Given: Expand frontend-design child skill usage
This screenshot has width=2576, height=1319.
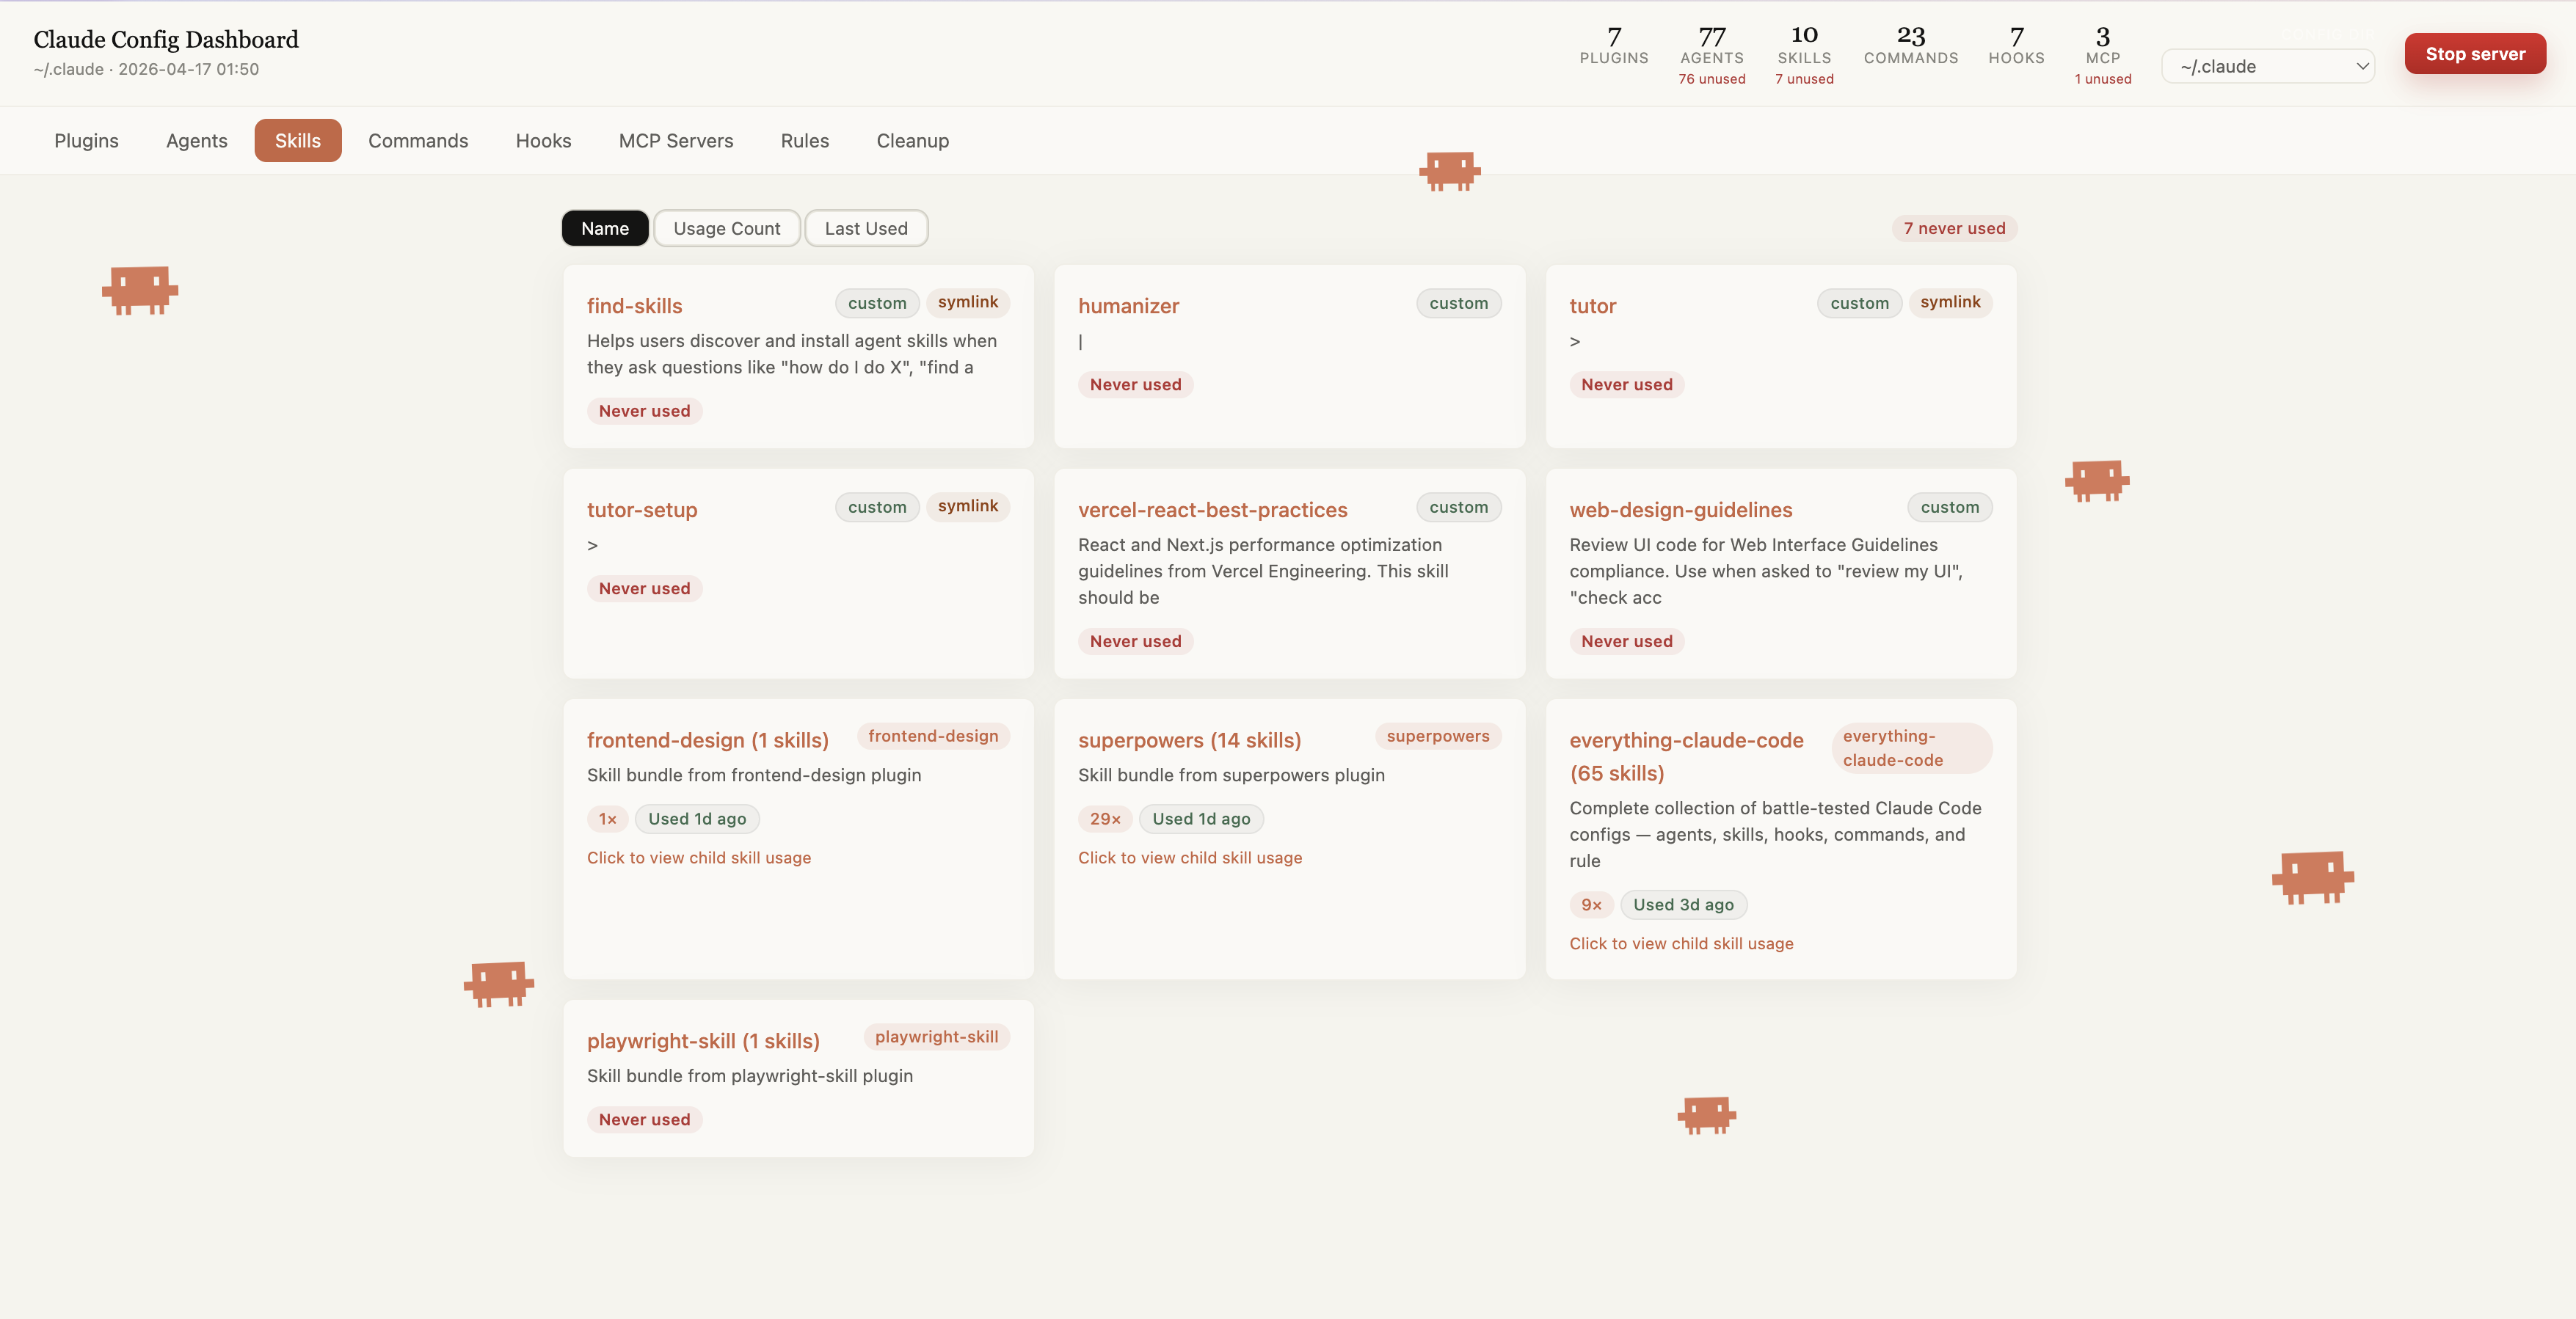Looking at the screenshot, I should [699, 858].
